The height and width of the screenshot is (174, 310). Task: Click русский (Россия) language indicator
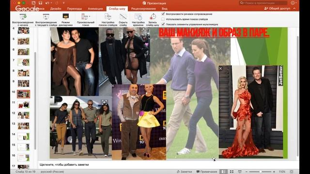pyautogui.click(x=52, y=172)
